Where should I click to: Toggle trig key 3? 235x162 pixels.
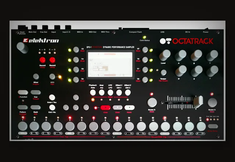click(46, 126)
